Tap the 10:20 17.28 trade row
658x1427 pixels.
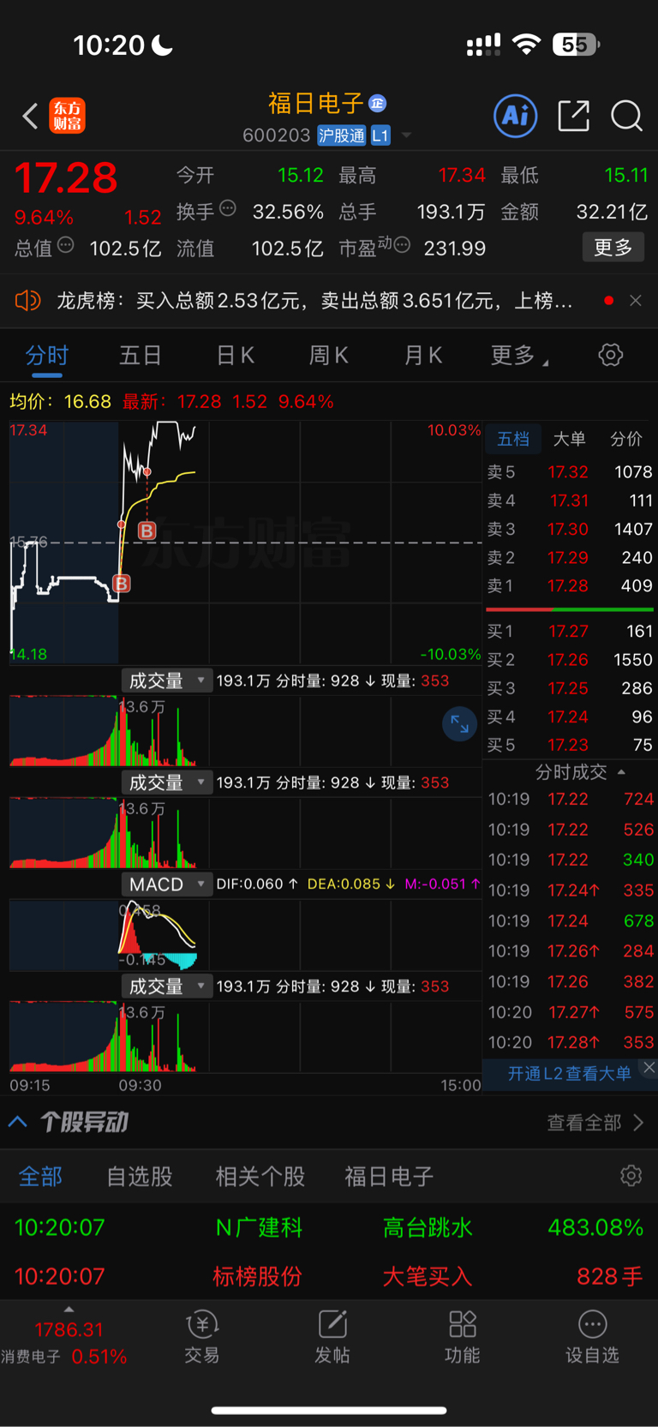click(x=571, y=1043)
